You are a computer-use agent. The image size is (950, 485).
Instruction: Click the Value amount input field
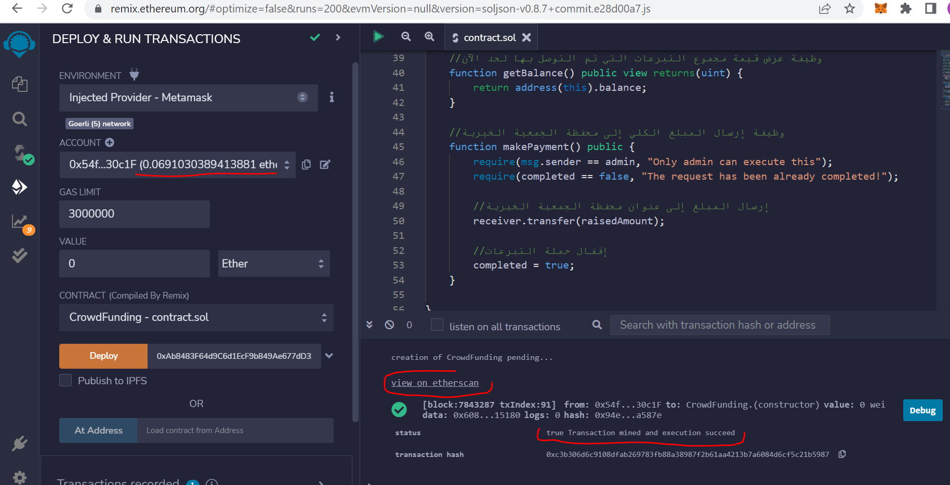(x=135, y=263)
